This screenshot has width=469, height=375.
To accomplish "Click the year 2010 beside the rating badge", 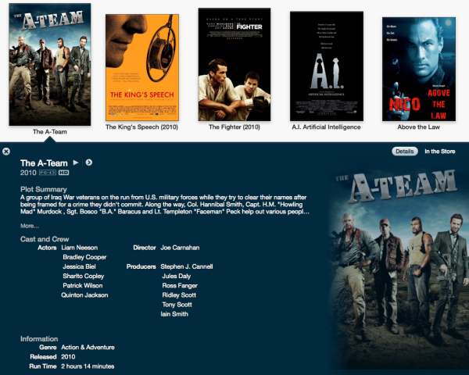I will pos(28,173).
